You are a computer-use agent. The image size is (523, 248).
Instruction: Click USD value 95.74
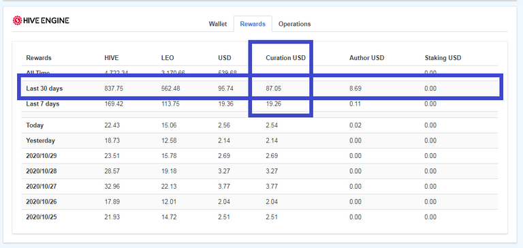click(x=225, y=89)
